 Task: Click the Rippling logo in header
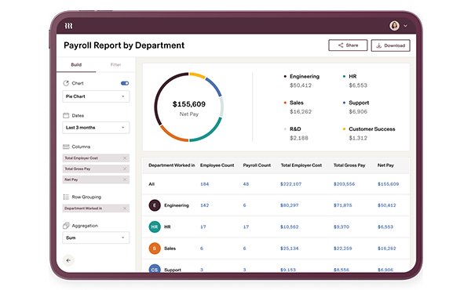click(68, 26)
